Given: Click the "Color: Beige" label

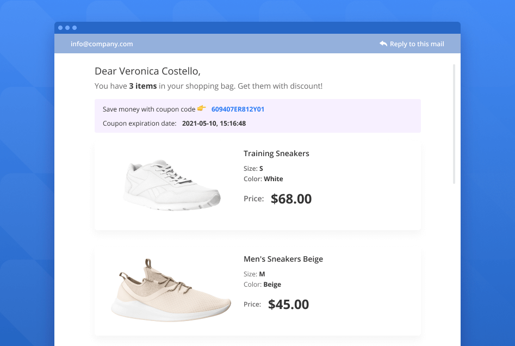Looking at the screenshot, I should [x=262, y=285].
